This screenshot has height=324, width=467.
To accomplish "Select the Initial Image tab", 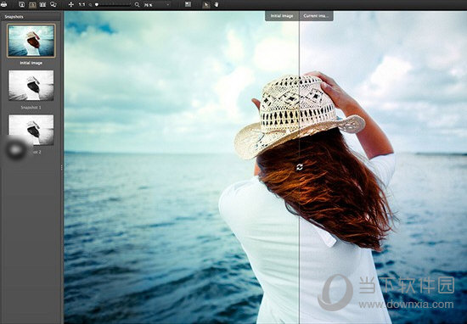I will tap(282, 16).
